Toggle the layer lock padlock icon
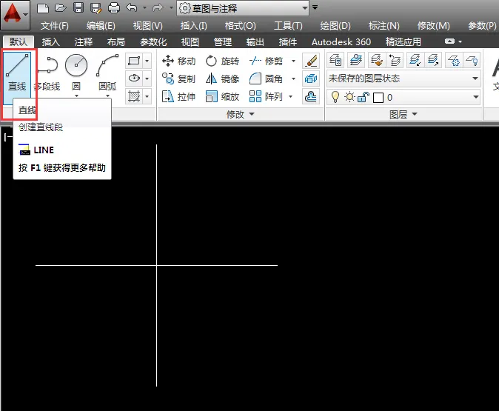 pos(363,97)
